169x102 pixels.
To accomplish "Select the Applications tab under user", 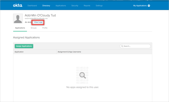I will (x=20, y=28).
